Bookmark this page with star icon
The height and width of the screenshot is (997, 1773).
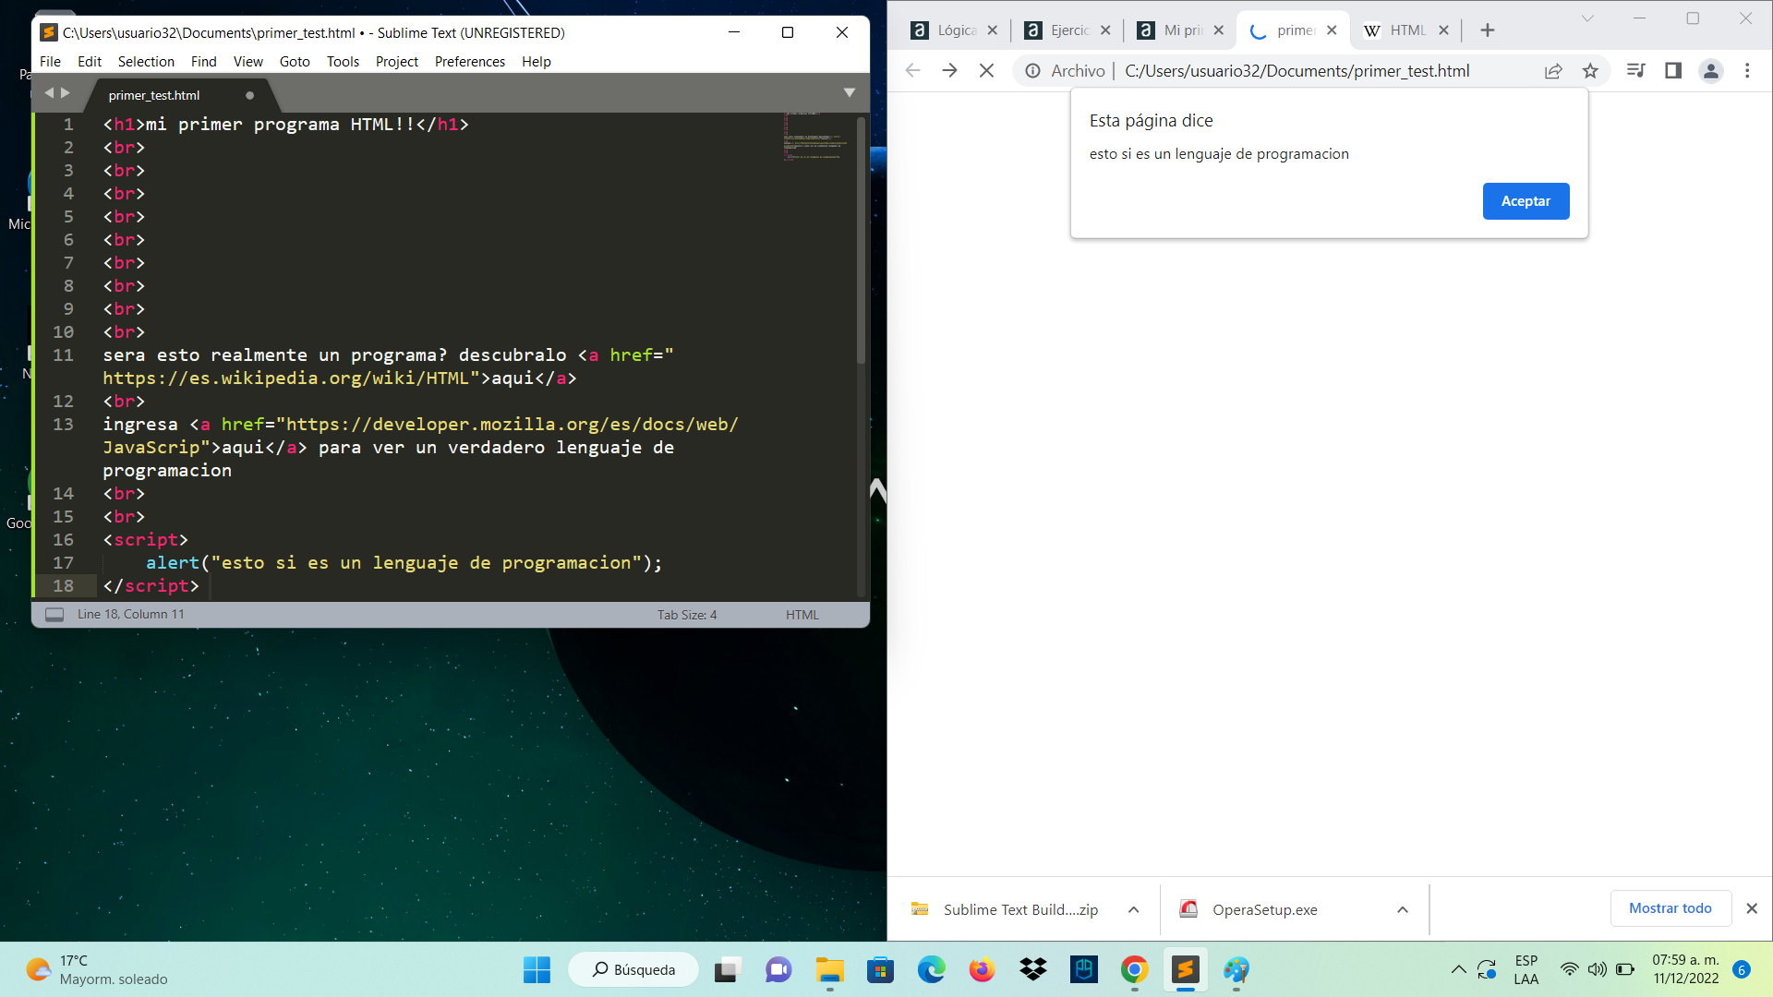click(1590, 71)
